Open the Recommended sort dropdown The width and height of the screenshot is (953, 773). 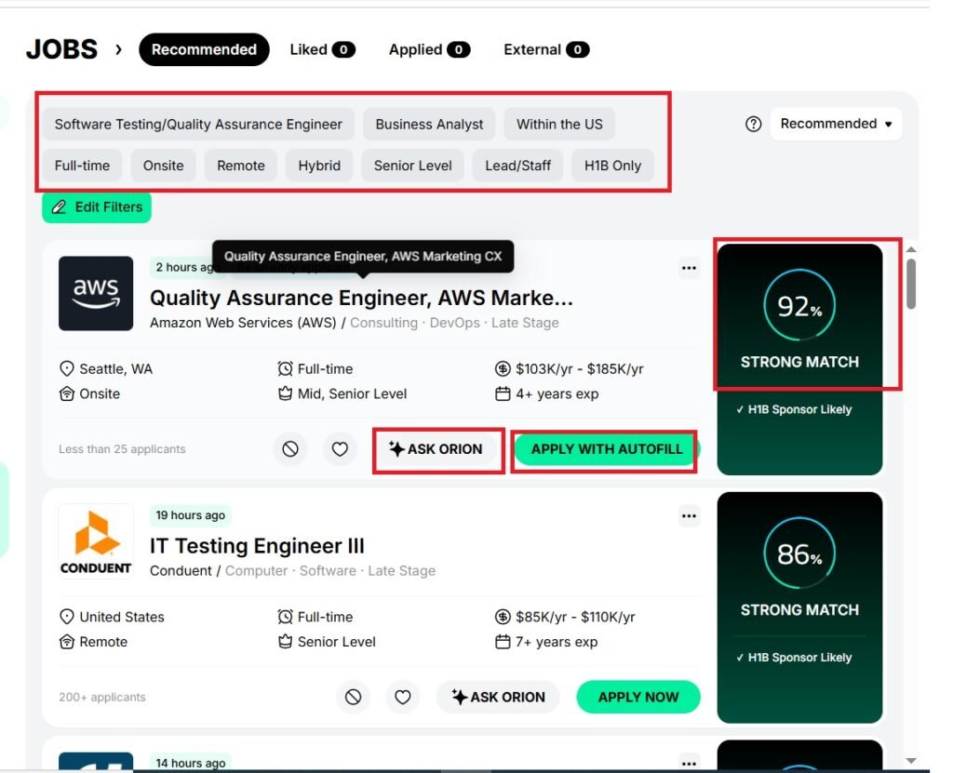[836, 124]
